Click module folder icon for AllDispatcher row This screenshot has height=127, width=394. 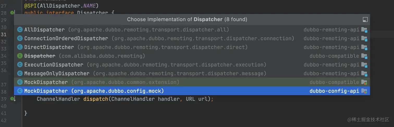(x=364, y=30)
